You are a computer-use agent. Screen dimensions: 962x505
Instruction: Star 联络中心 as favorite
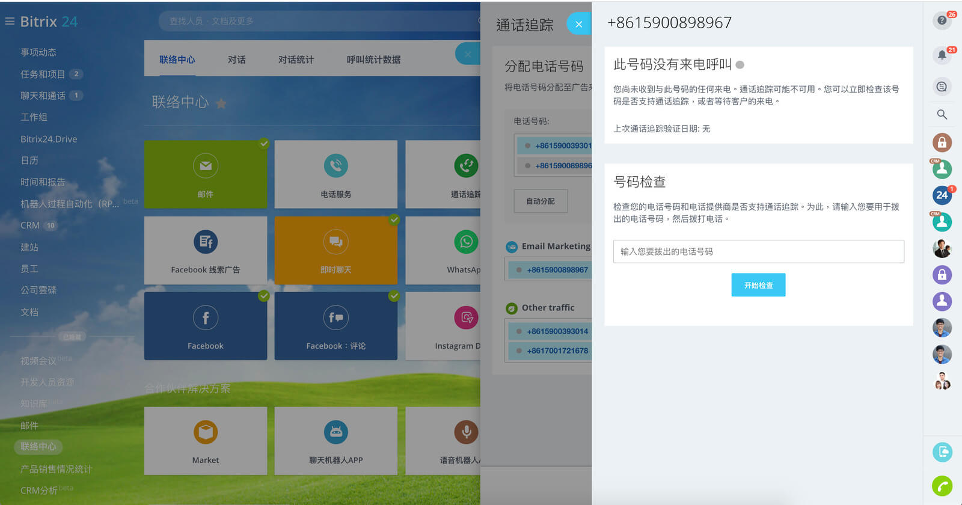click(221, 103)
